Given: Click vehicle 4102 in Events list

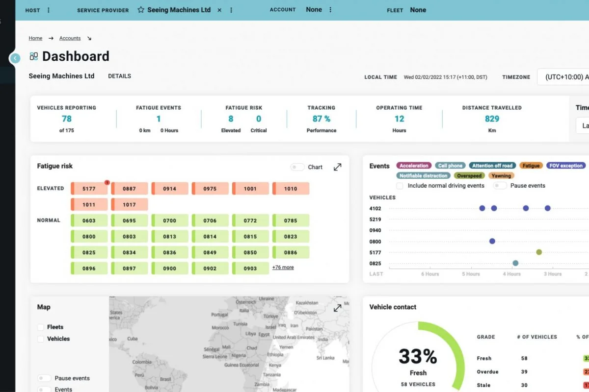Looking at the screenshot, I should pyautogui.click(x=375, y=208).
